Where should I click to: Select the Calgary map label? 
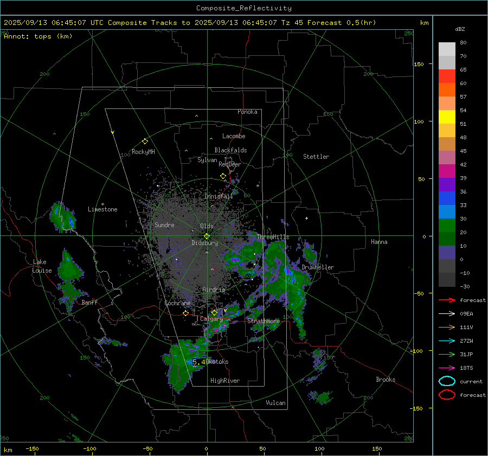[x=211, y=319]
